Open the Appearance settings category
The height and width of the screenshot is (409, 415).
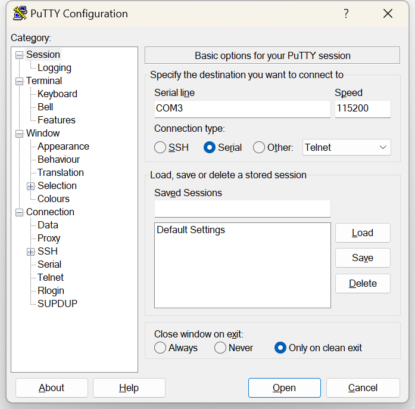(63, 147)
